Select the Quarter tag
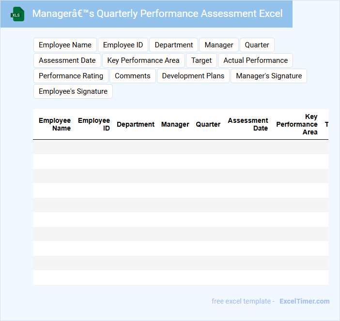The height and width of the screenshot is (321, 340). [257, 45]
